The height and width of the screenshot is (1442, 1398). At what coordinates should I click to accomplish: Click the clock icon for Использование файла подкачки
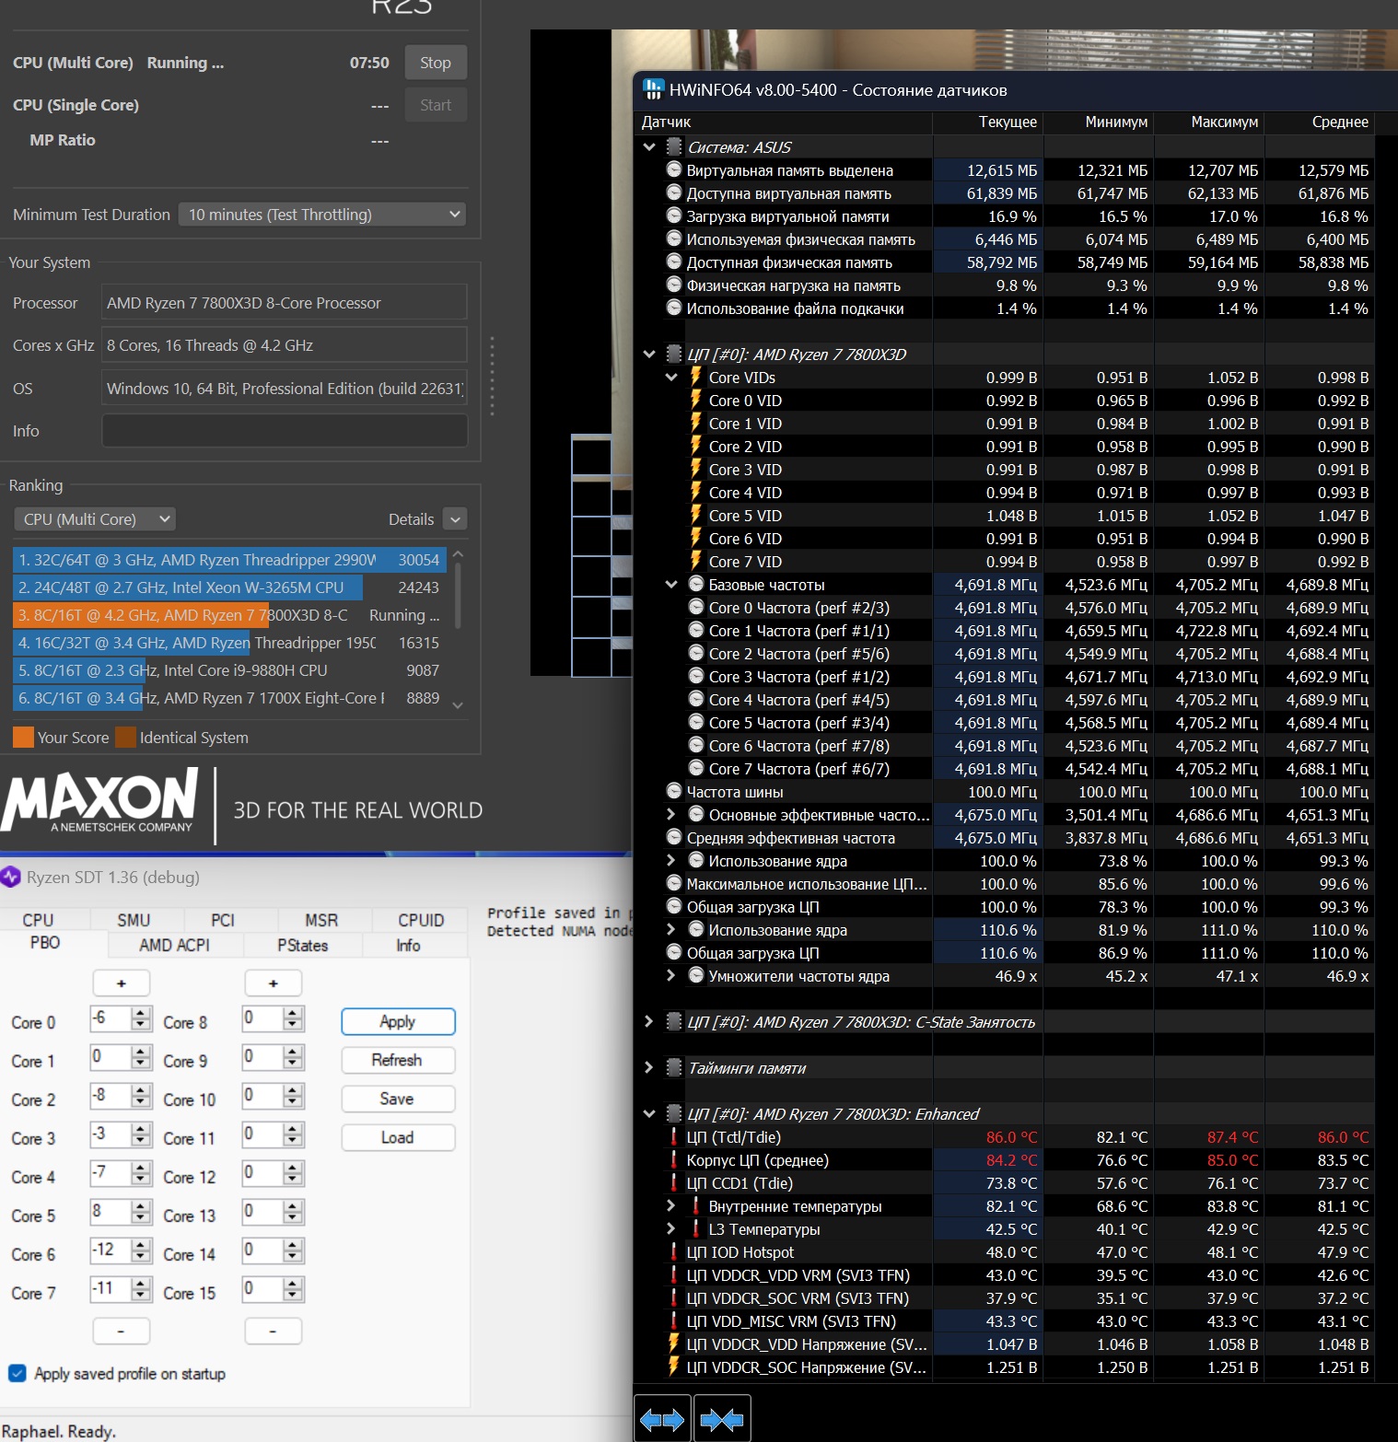(674, 308)
